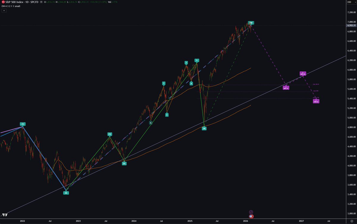Select the EW 4 3 2 1 1 small indicator

[x=11, y=6]
